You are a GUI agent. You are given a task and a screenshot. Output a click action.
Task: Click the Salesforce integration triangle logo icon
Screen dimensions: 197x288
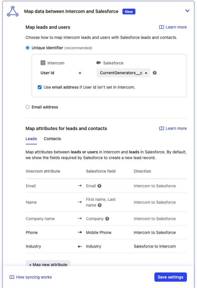point(13,11)
